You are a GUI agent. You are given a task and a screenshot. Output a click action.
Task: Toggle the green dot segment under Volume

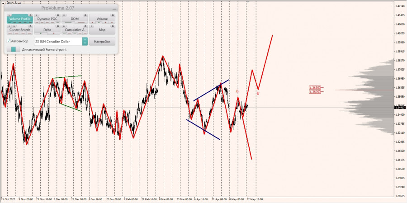99,22
